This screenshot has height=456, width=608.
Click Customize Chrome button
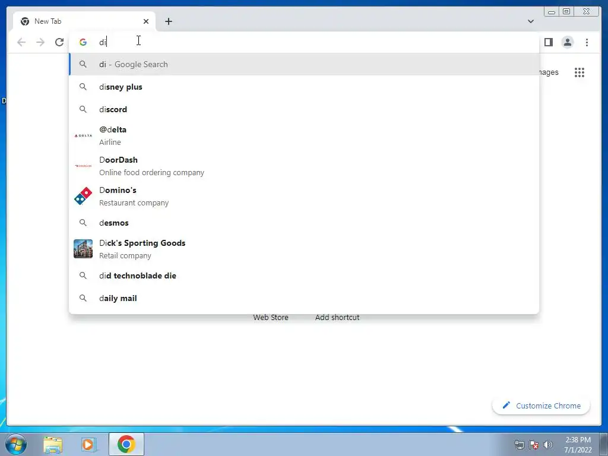point(541,406)
